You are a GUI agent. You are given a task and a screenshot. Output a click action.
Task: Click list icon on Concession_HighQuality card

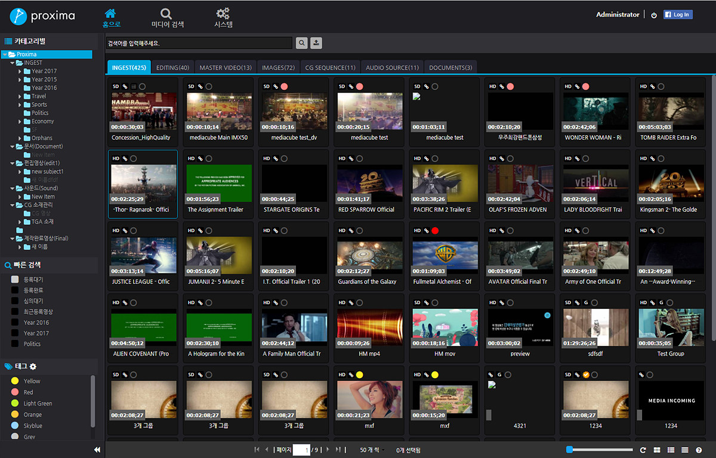(x=134, y=86)
